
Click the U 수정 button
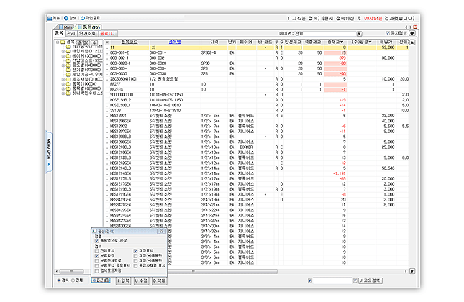pyautogui.click(x=141, y=280)
